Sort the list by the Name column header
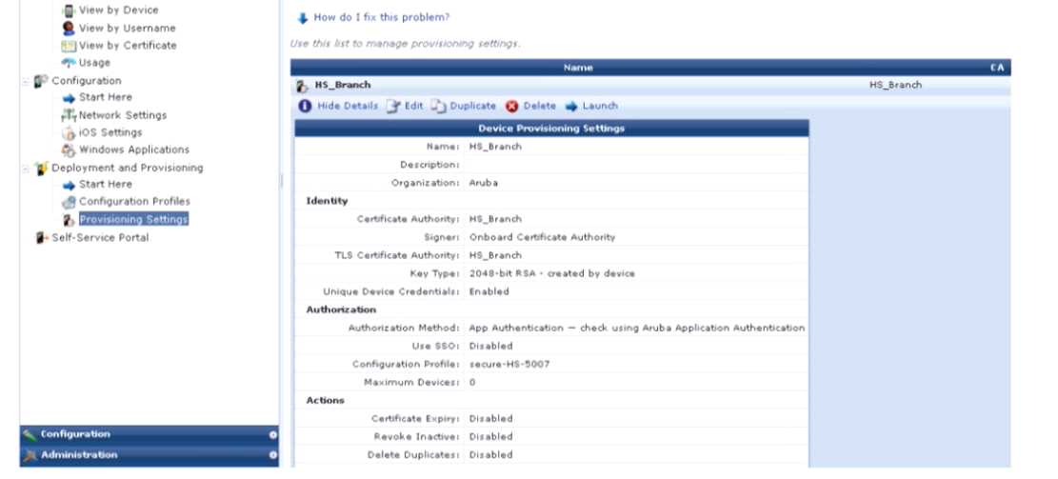This screenshot has height=479, width=1058. pyautogui.click(x=578, y=68)
